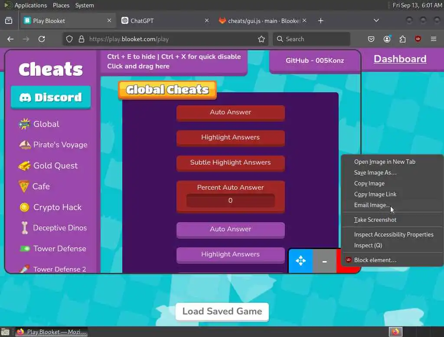Choose Take Screenshot from context menu
This screenshot has height=337, width=444.
point(392,220)
